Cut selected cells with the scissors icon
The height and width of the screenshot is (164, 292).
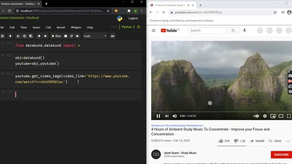18,36
